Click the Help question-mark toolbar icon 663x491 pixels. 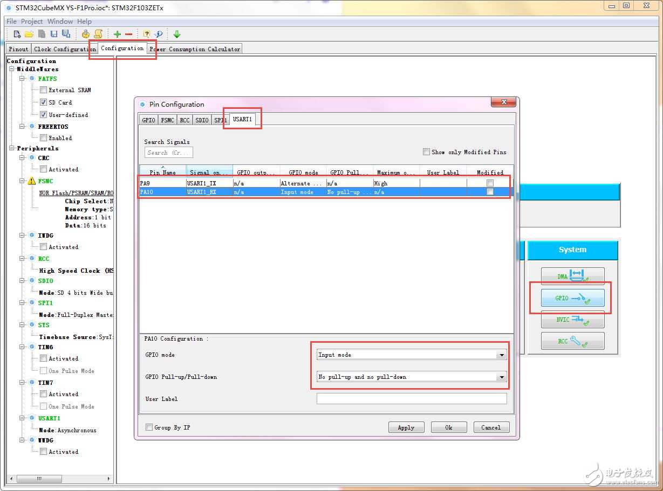(146, 34)
